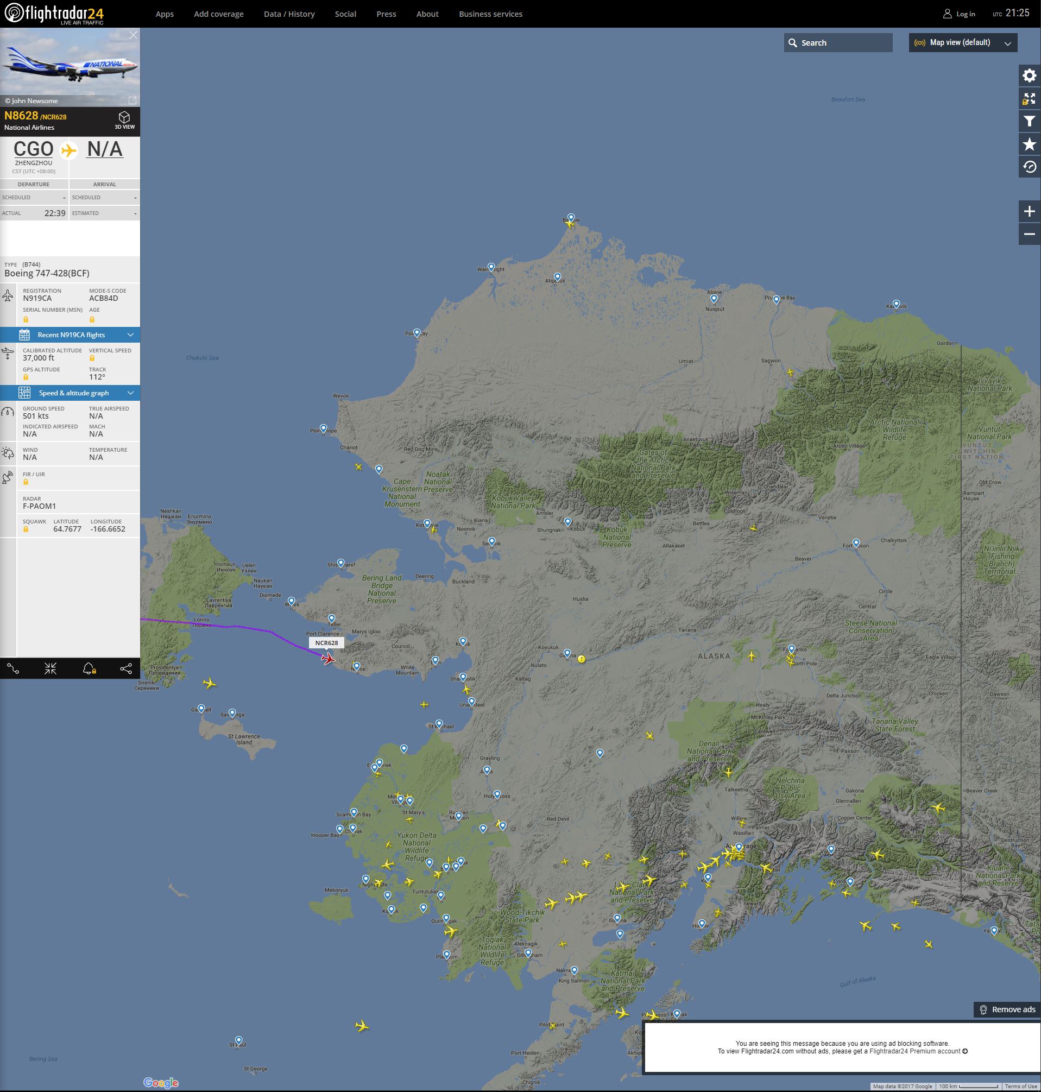Open the Social menu
The width and height of the screenshot is (1041, 1092).
coord(345,14)
